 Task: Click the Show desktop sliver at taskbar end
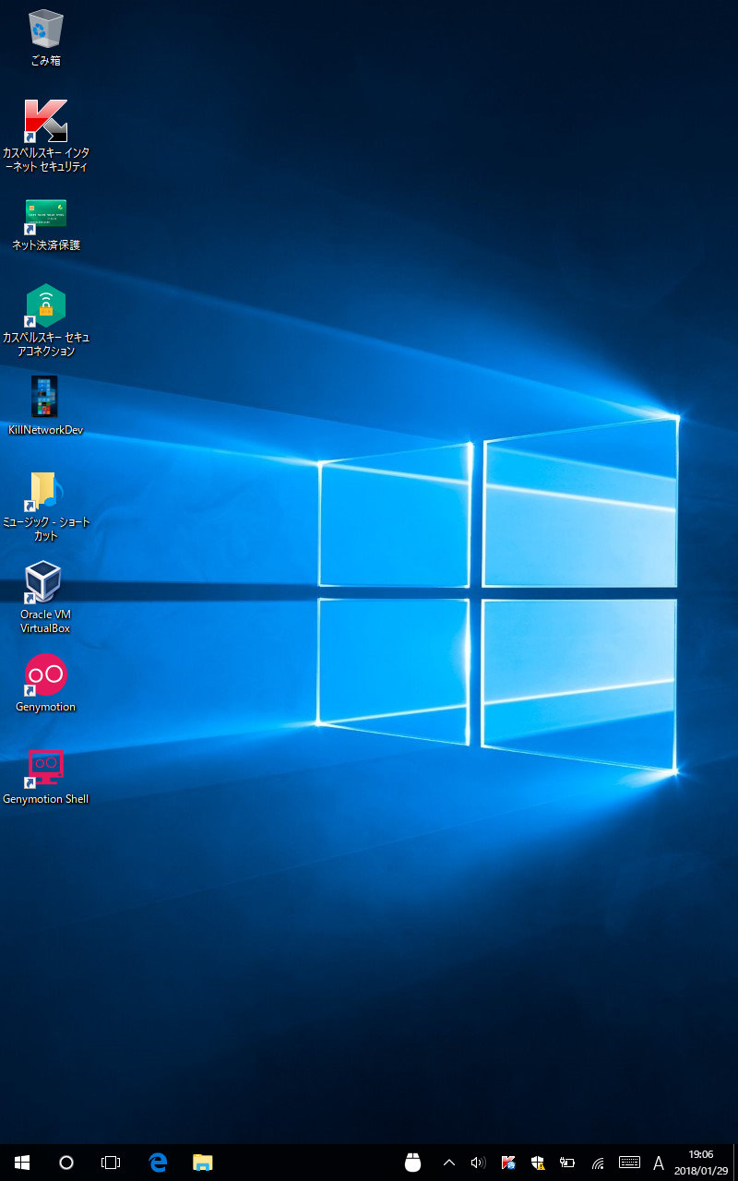pyautogui.click(x=734, y=1163)
